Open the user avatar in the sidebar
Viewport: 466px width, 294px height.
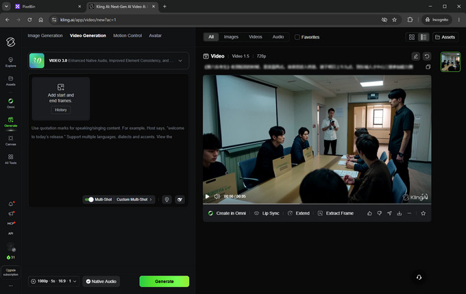point(11,247)
